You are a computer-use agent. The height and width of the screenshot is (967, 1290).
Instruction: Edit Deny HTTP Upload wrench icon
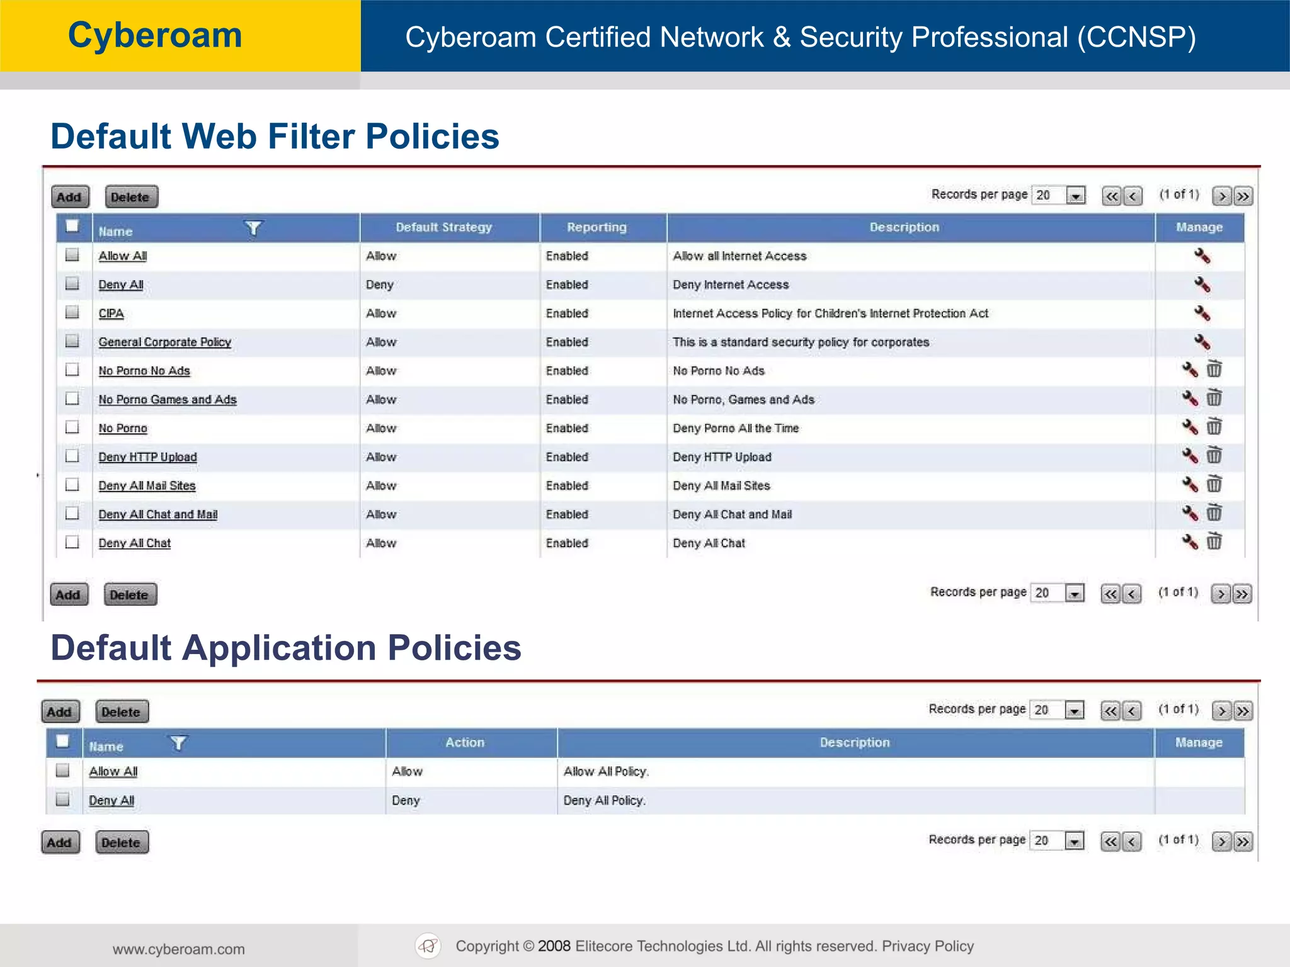pyautogui.click(x=1189, y=456)
